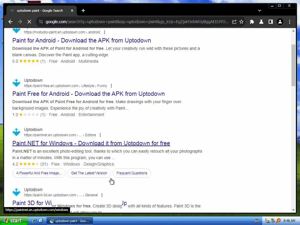Click the address bar URL field
This screenshot has height=225, width=300.
pos(137,22)
